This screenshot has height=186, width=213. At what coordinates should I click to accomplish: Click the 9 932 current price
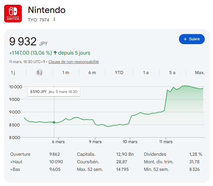tap(23, 41)
